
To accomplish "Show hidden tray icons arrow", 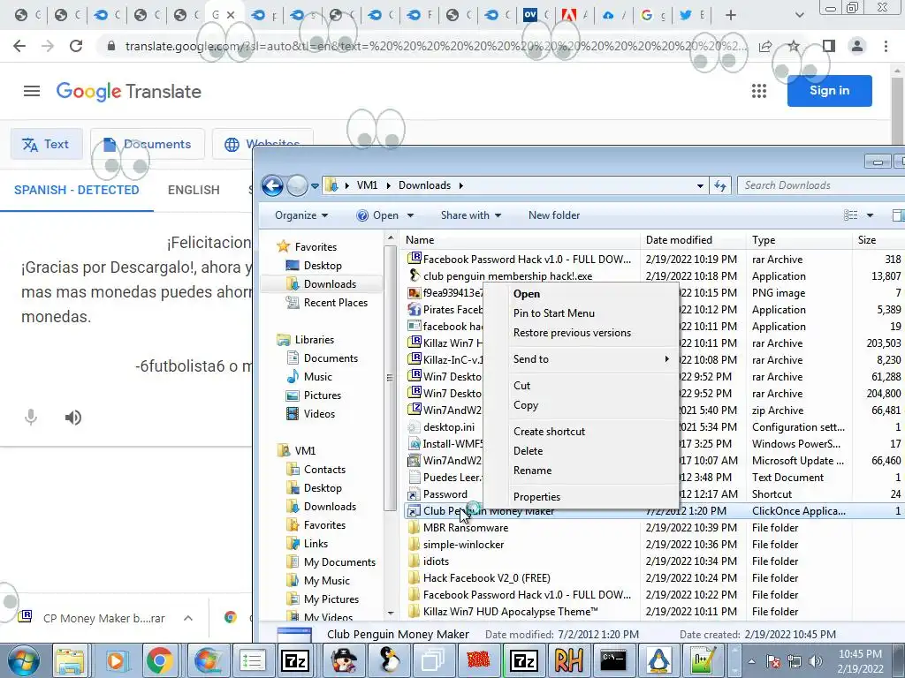I will click(x=751, y=661).
